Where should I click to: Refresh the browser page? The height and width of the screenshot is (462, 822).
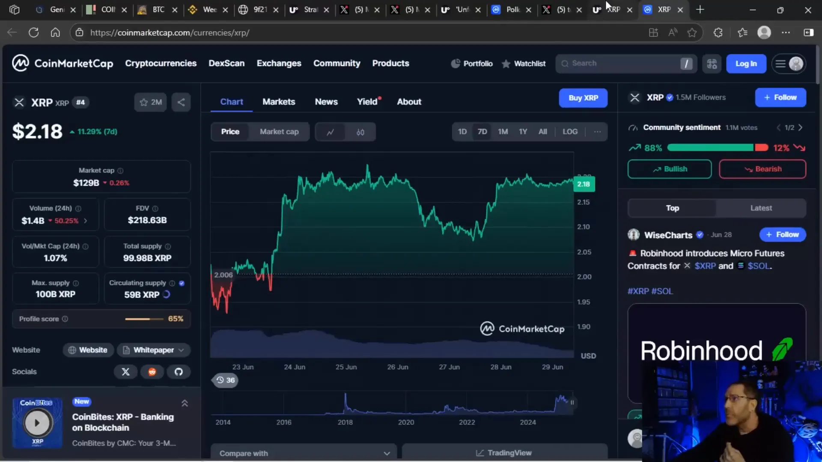(x=34, y=33)
